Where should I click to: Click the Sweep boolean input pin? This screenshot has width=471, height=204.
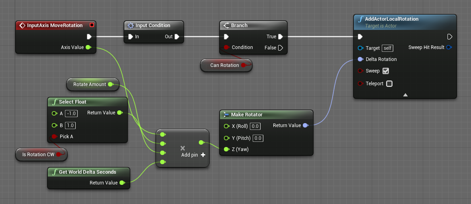pyautogui.click(x=360, y=71)
